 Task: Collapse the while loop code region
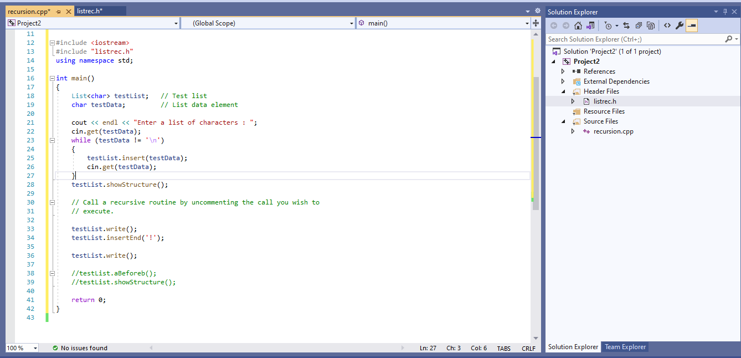(52, 140)
